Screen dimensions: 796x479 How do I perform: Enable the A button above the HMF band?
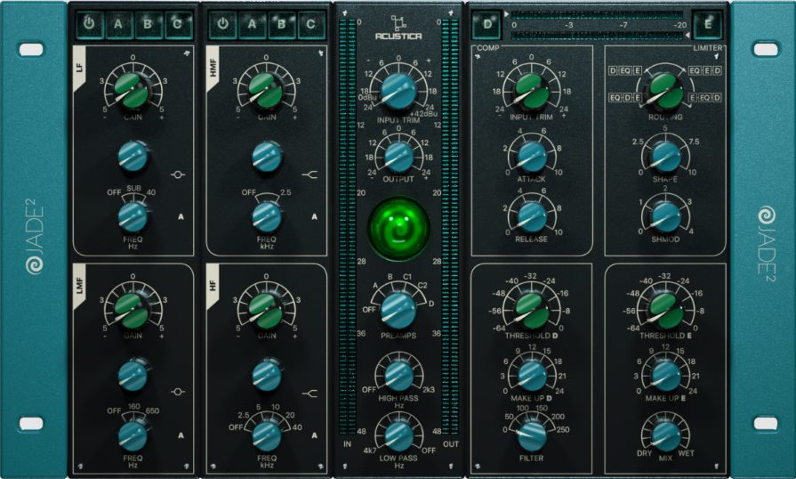(252, 24)
